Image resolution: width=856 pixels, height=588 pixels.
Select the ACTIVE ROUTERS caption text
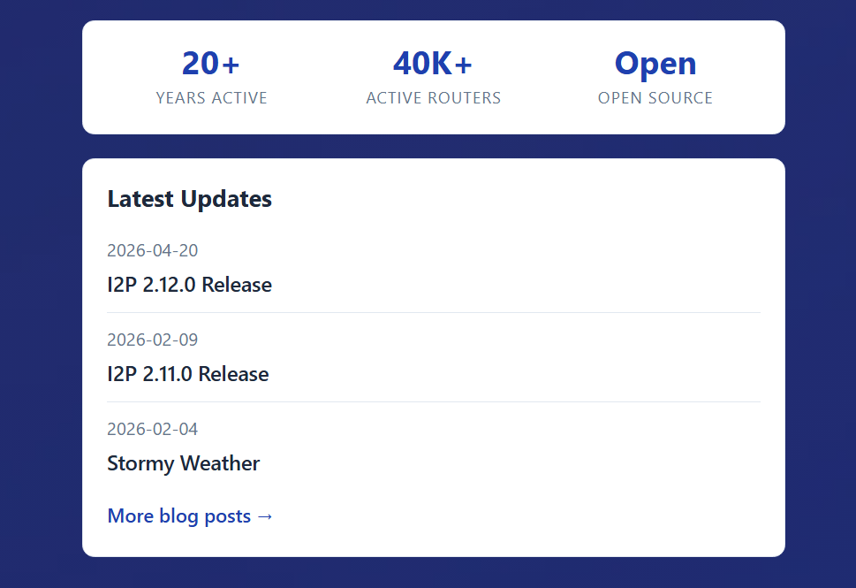tap(433, 97)
